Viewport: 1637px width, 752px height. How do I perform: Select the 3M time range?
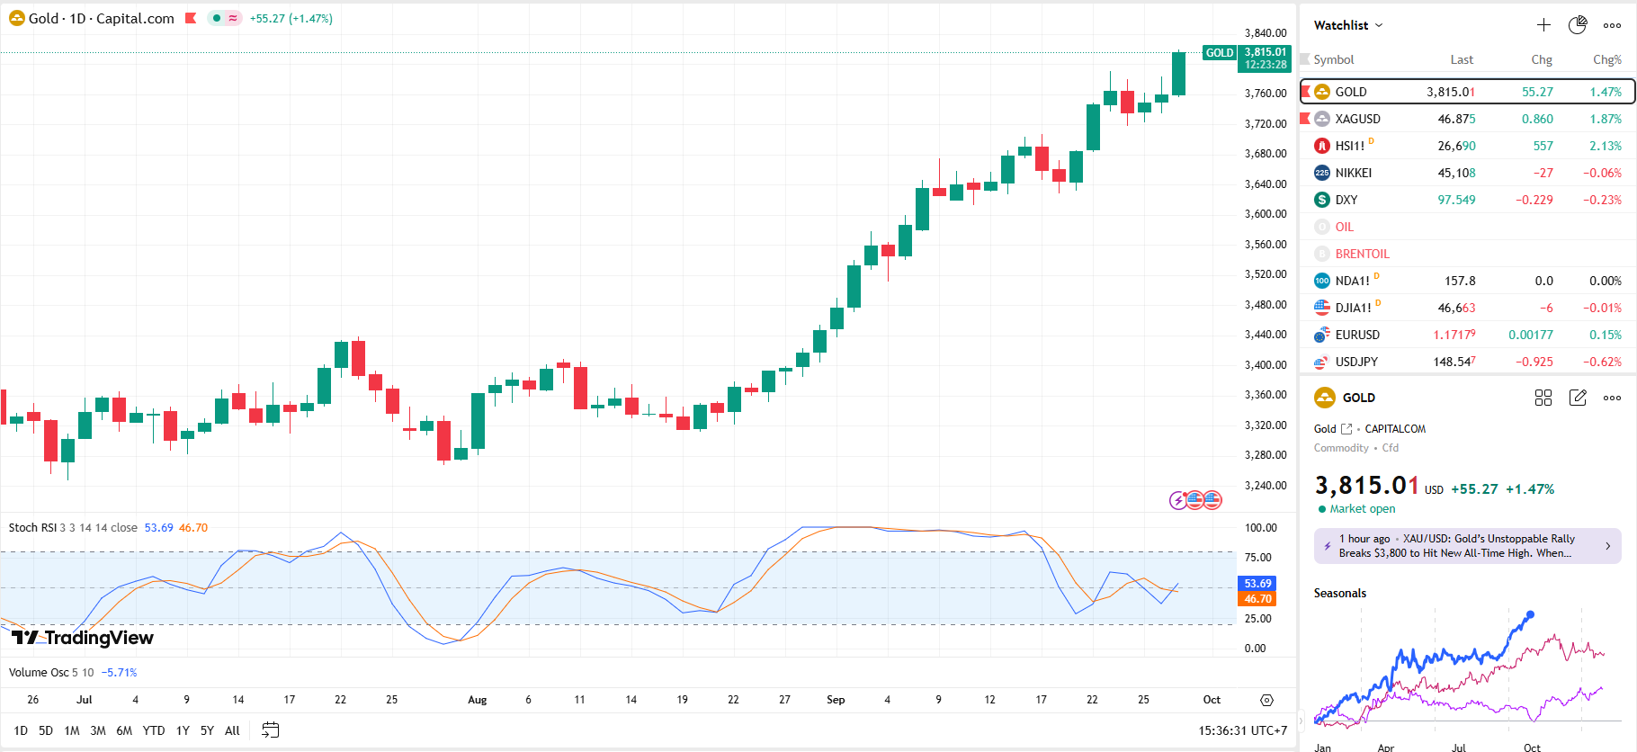point(98,730)
